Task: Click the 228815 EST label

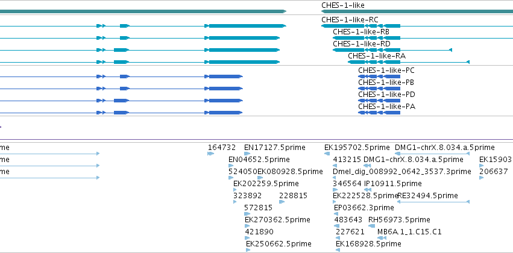Action: tap(293, 196)
